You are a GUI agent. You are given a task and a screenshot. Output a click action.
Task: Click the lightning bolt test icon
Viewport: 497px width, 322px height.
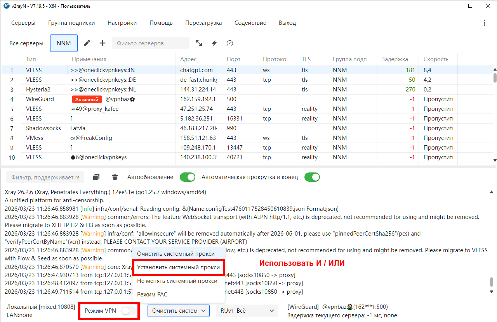point(214,43)
